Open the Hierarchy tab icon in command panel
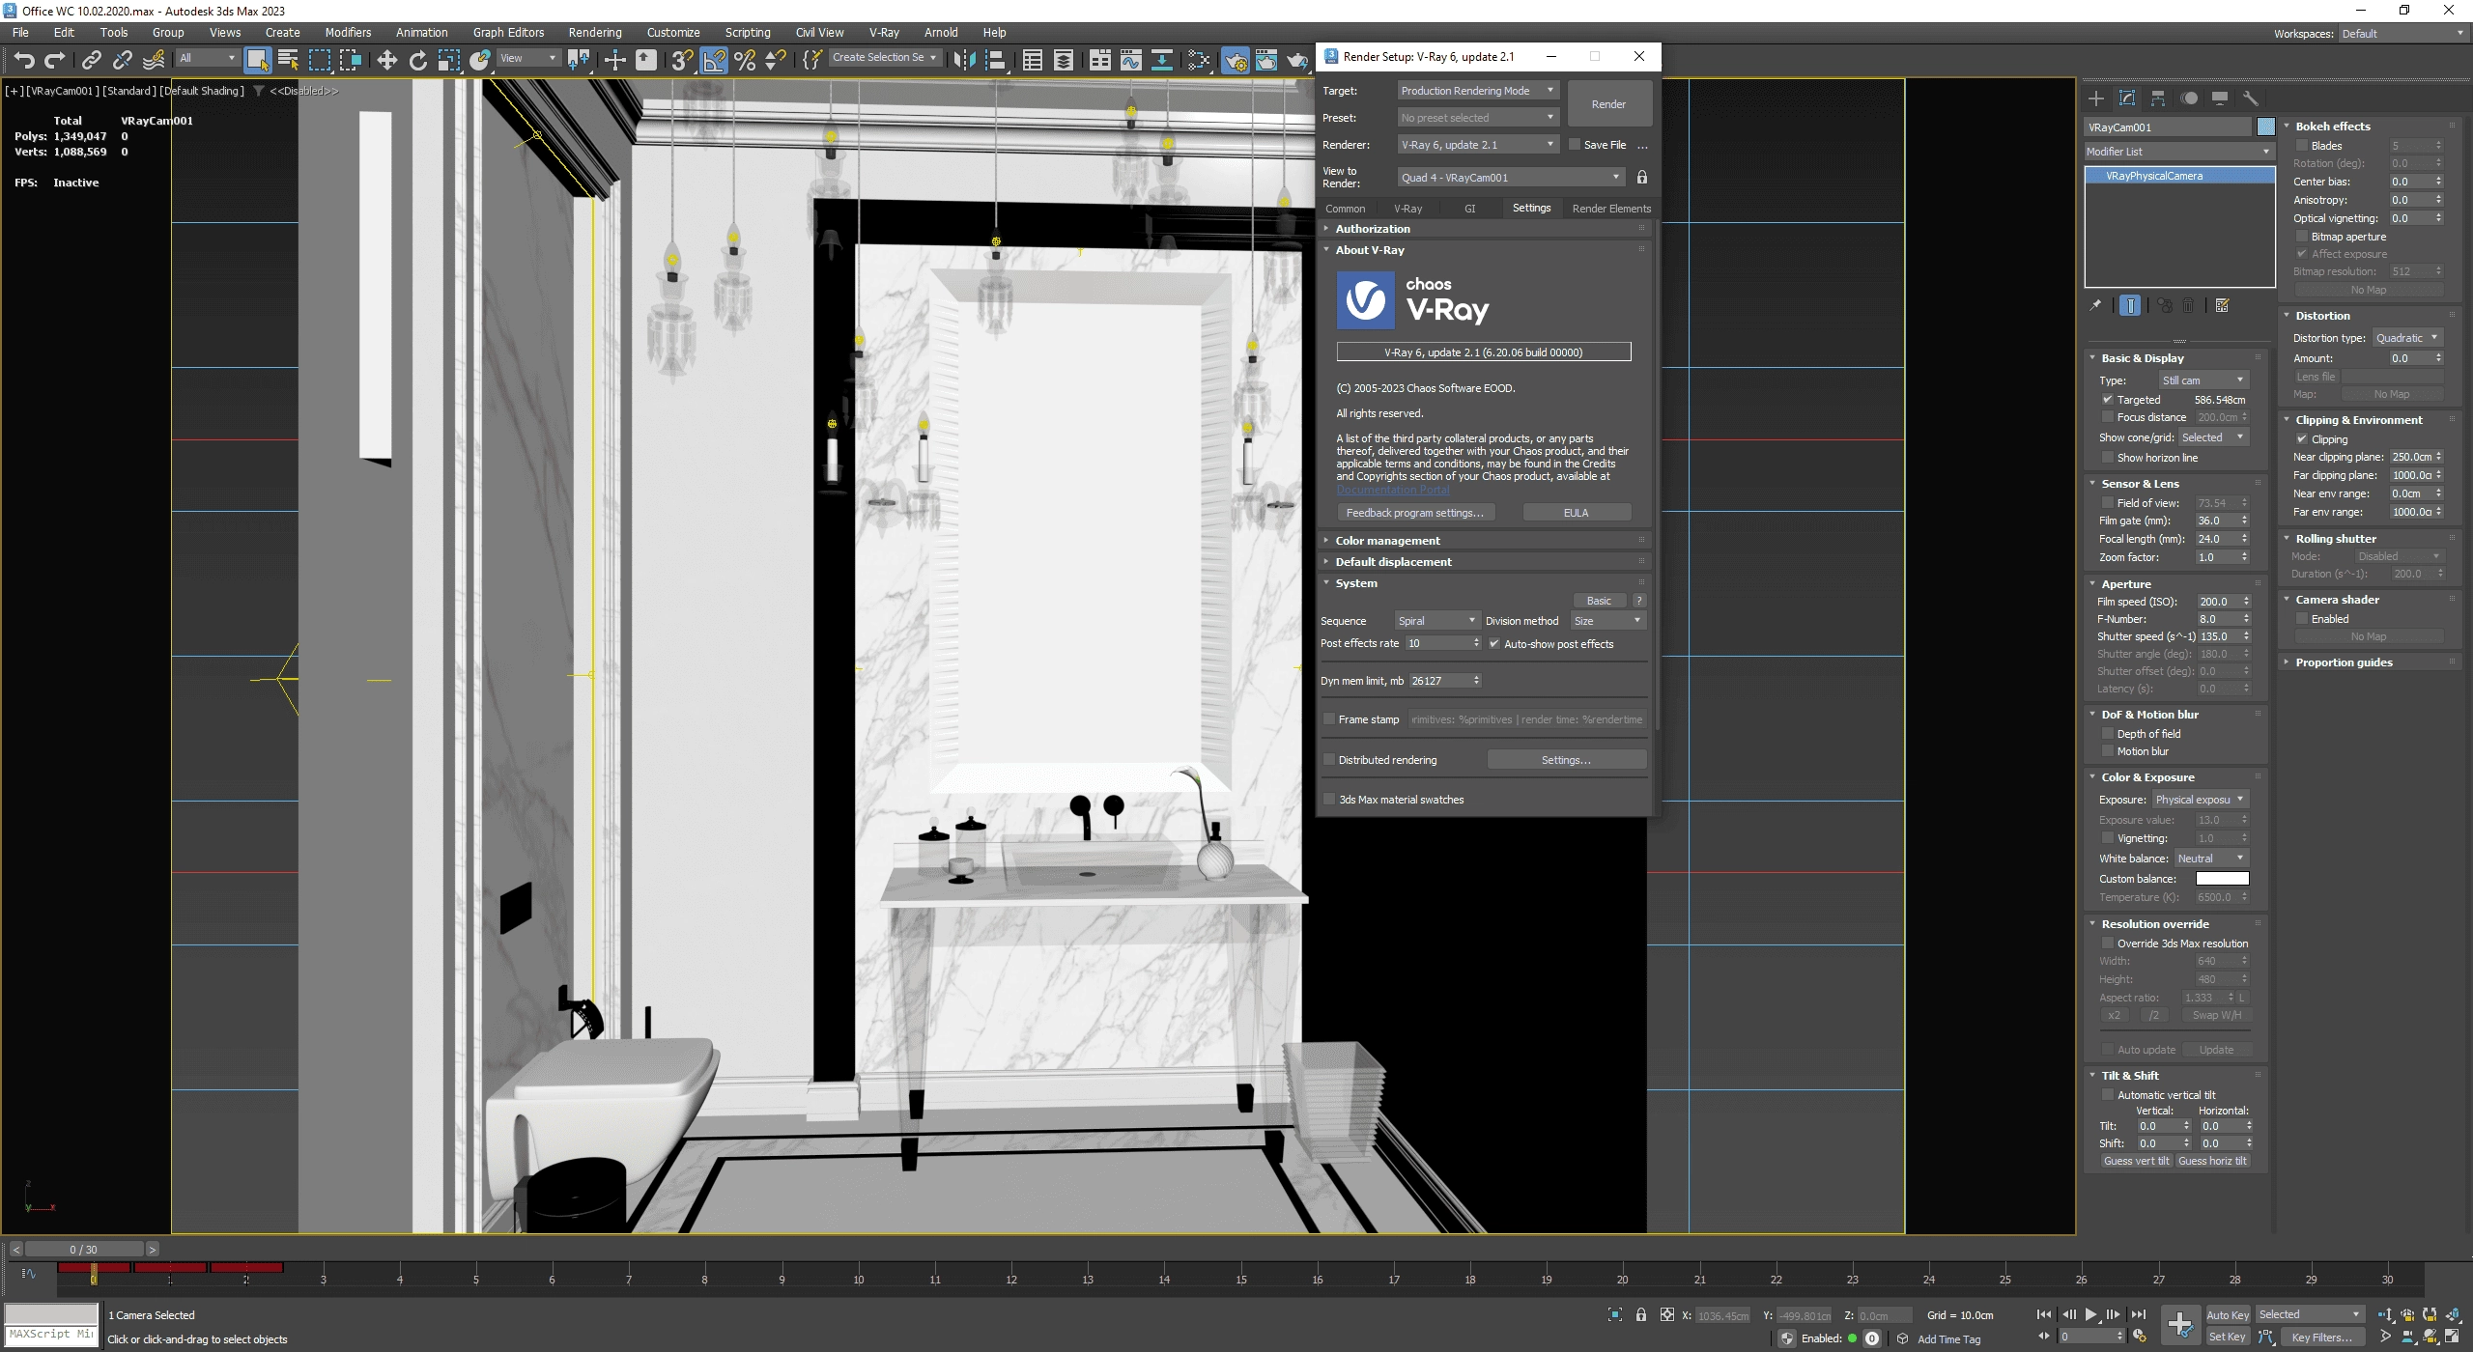Screen dimensions: 2473x1352 2158,99
